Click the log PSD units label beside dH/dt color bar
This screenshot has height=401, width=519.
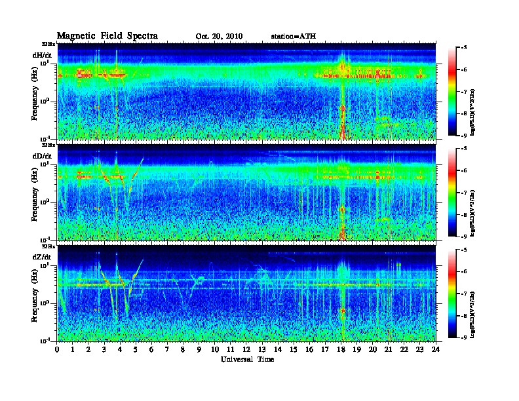(472, 112)
